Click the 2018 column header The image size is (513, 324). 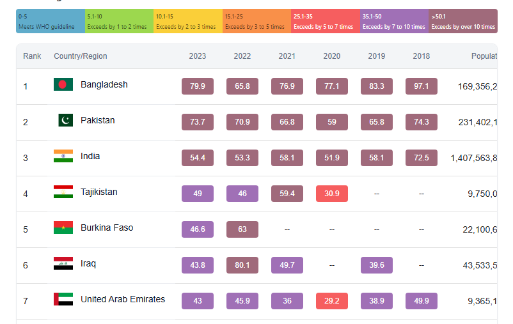(422, 56)
